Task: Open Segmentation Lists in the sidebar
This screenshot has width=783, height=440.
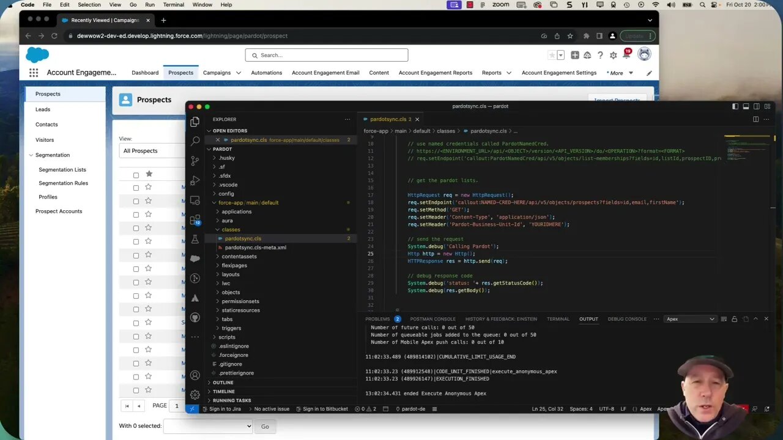Action: (x=62, y=170)
